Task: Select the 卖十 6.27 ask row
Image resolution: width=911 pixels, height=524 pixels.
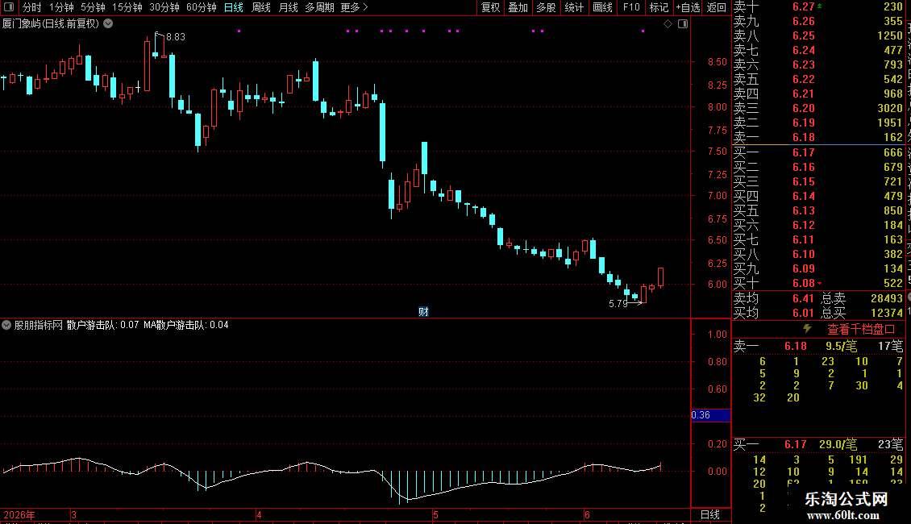Action: (x=818, y=6)
